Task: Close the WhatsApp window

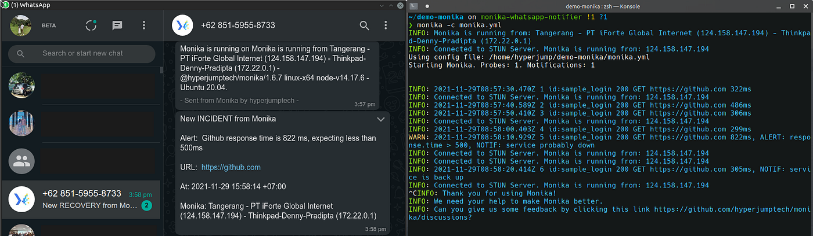Action: (400, 5)
